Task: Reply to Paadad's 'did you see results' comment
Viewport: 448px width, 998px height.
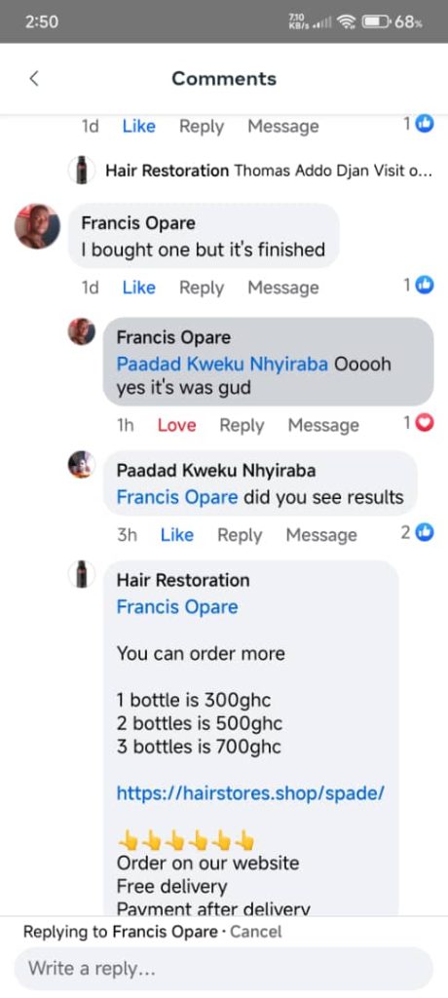Action: (x=240, y=535)
